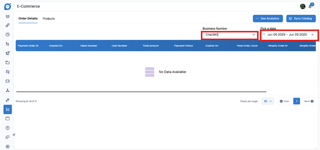
Task: Click the See Analytics button
Action: (x=268, y=18)
